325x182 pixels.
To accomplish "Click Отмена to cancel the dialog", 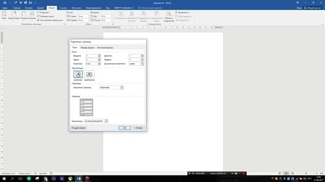I will coord(139,128).
